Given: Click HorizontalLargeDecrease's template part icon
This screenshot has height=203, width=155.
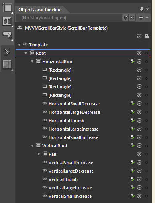Looking at the screenshot, I should tap(132, 112).
